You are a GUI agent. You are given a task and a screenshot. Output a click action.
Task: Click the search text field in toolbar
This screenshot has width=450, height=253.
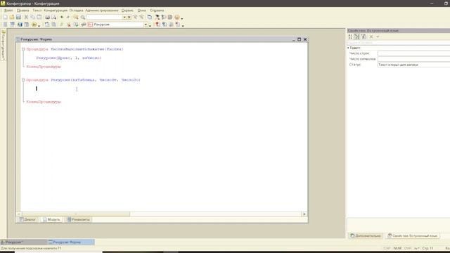tap(104, 17)
